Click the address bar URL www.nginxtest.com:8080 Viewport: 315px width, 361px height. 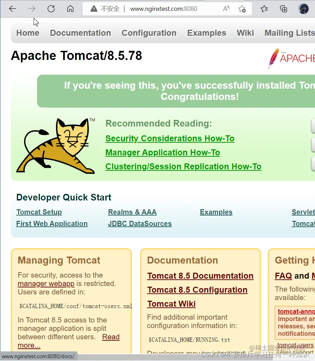tap(163, 9)
